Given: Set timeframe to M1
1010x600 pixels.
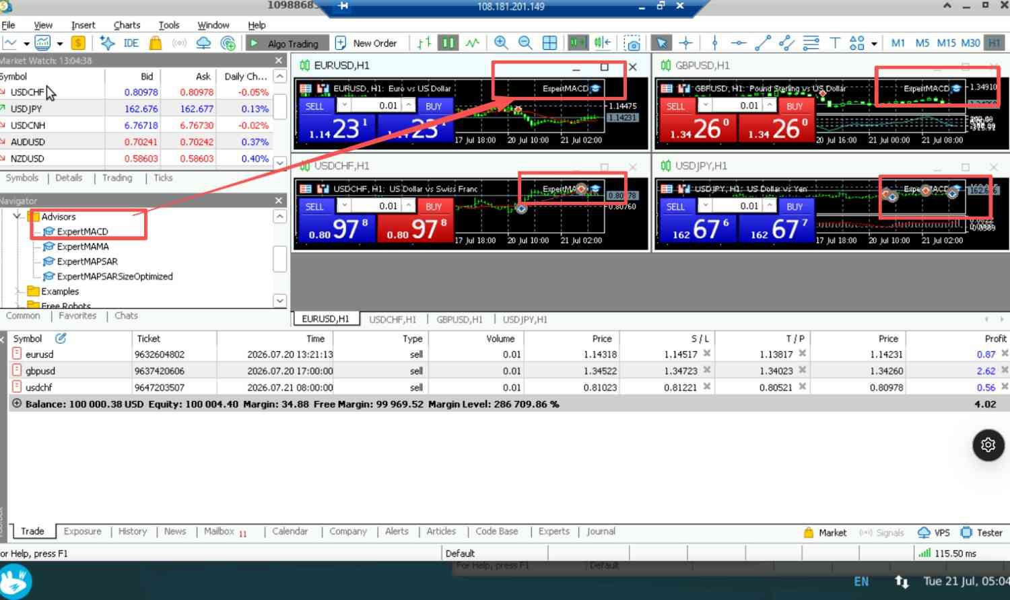Looking at the screenshot, I should coord(898,43).
